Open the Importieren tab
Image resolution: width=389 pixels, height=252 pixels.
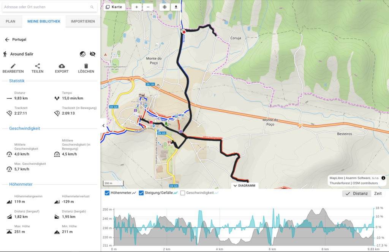[83, 21]
